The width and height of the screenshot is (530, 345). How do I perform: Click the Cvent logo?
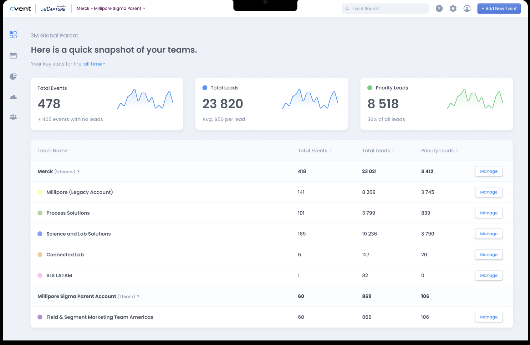tap(20, 9)
